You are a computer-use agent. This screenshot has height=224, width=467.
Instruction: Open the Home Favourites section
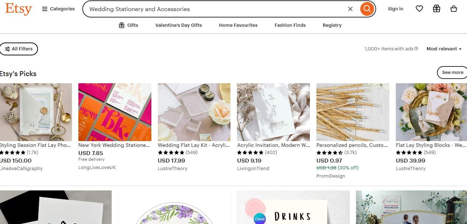[x=238, y=25]
